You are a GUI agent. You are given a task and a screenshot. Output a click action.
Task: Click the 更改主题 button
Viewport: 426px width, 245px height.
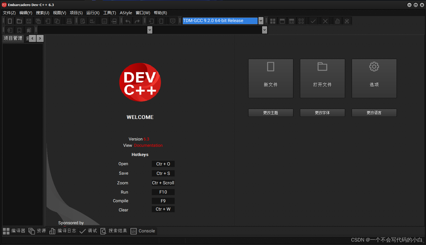click(271, 113)
